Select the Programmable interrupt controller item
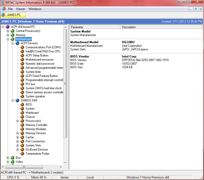Image resolution: width=204 pixels, height=180 pixels. coord(44,80)
